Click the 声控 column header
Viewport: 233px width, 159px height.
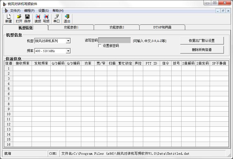[138, 63]
